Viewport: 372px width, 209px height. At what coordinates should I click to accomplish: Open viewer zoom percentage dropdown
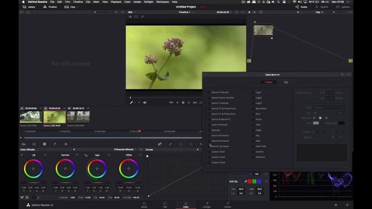coord(131,12)
